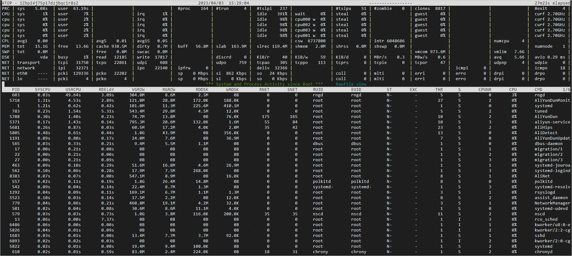Click the chronyd command in last row
This screenshot has width=572, height=256.
(x=543, y=252)
